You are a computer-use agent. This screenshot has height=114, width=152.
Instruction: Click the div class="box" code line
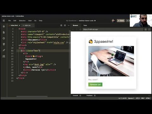[x=30, y=51]
